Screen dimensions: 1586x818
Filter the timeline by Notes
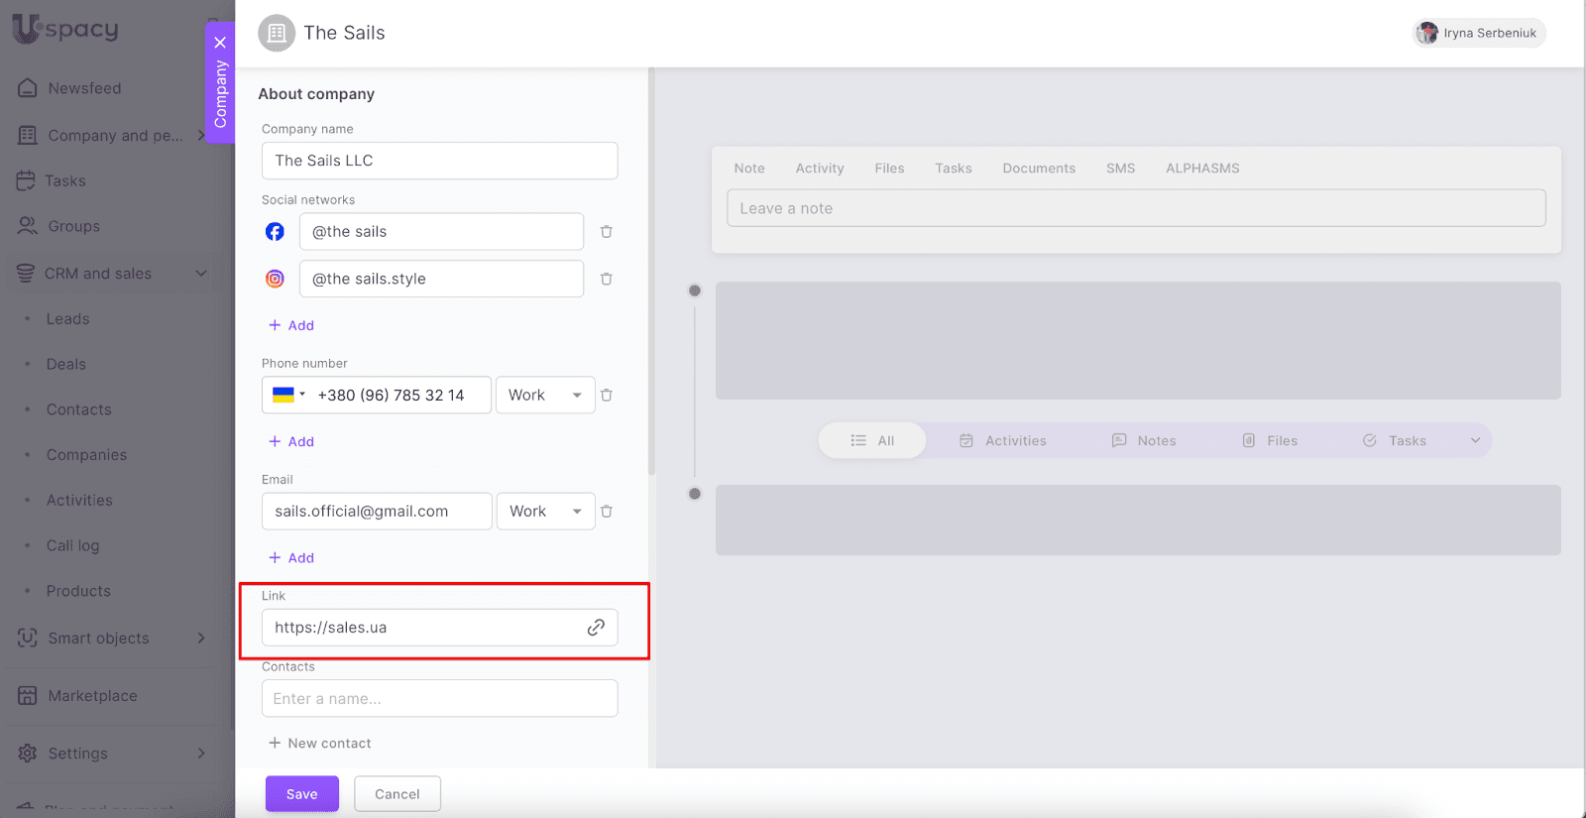[1144, 441]
